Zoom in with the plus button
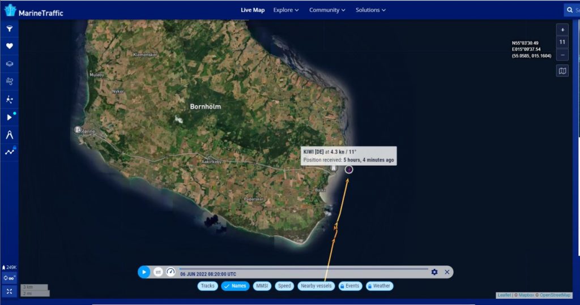580x305 pixels. point(562,29)
